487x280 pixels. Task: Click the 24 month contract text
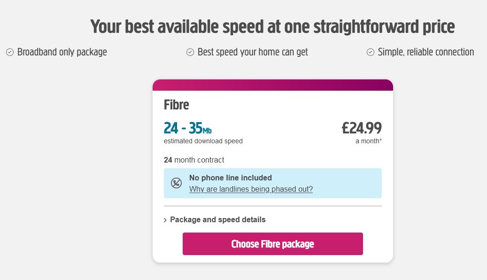click(x=194, y=160)
